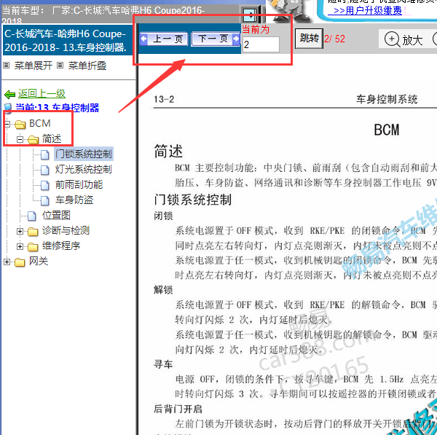Click 菜单折叠 to collapse all menus
The width and height of the screenshot is (437, 435).
tap(87, 66)
